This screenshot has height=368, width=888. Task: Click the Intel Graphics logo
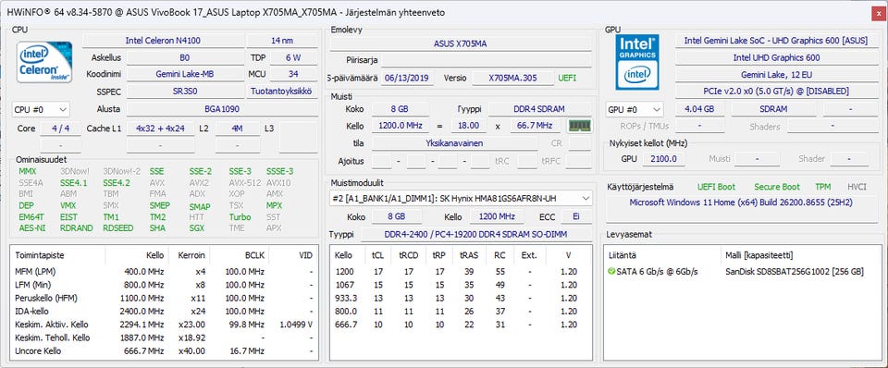pos(637,62)
